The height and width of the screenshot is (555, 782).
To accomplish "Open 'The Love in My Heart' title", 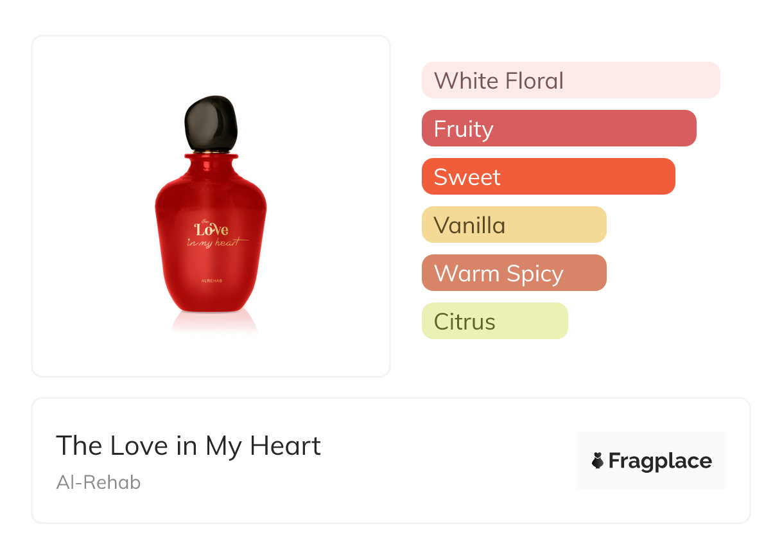I will (188, 445).
